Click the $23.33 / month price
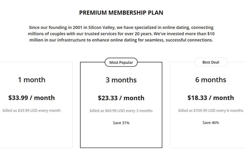The height and width of the screenshot is (163, 245). [x=121, y=98]
